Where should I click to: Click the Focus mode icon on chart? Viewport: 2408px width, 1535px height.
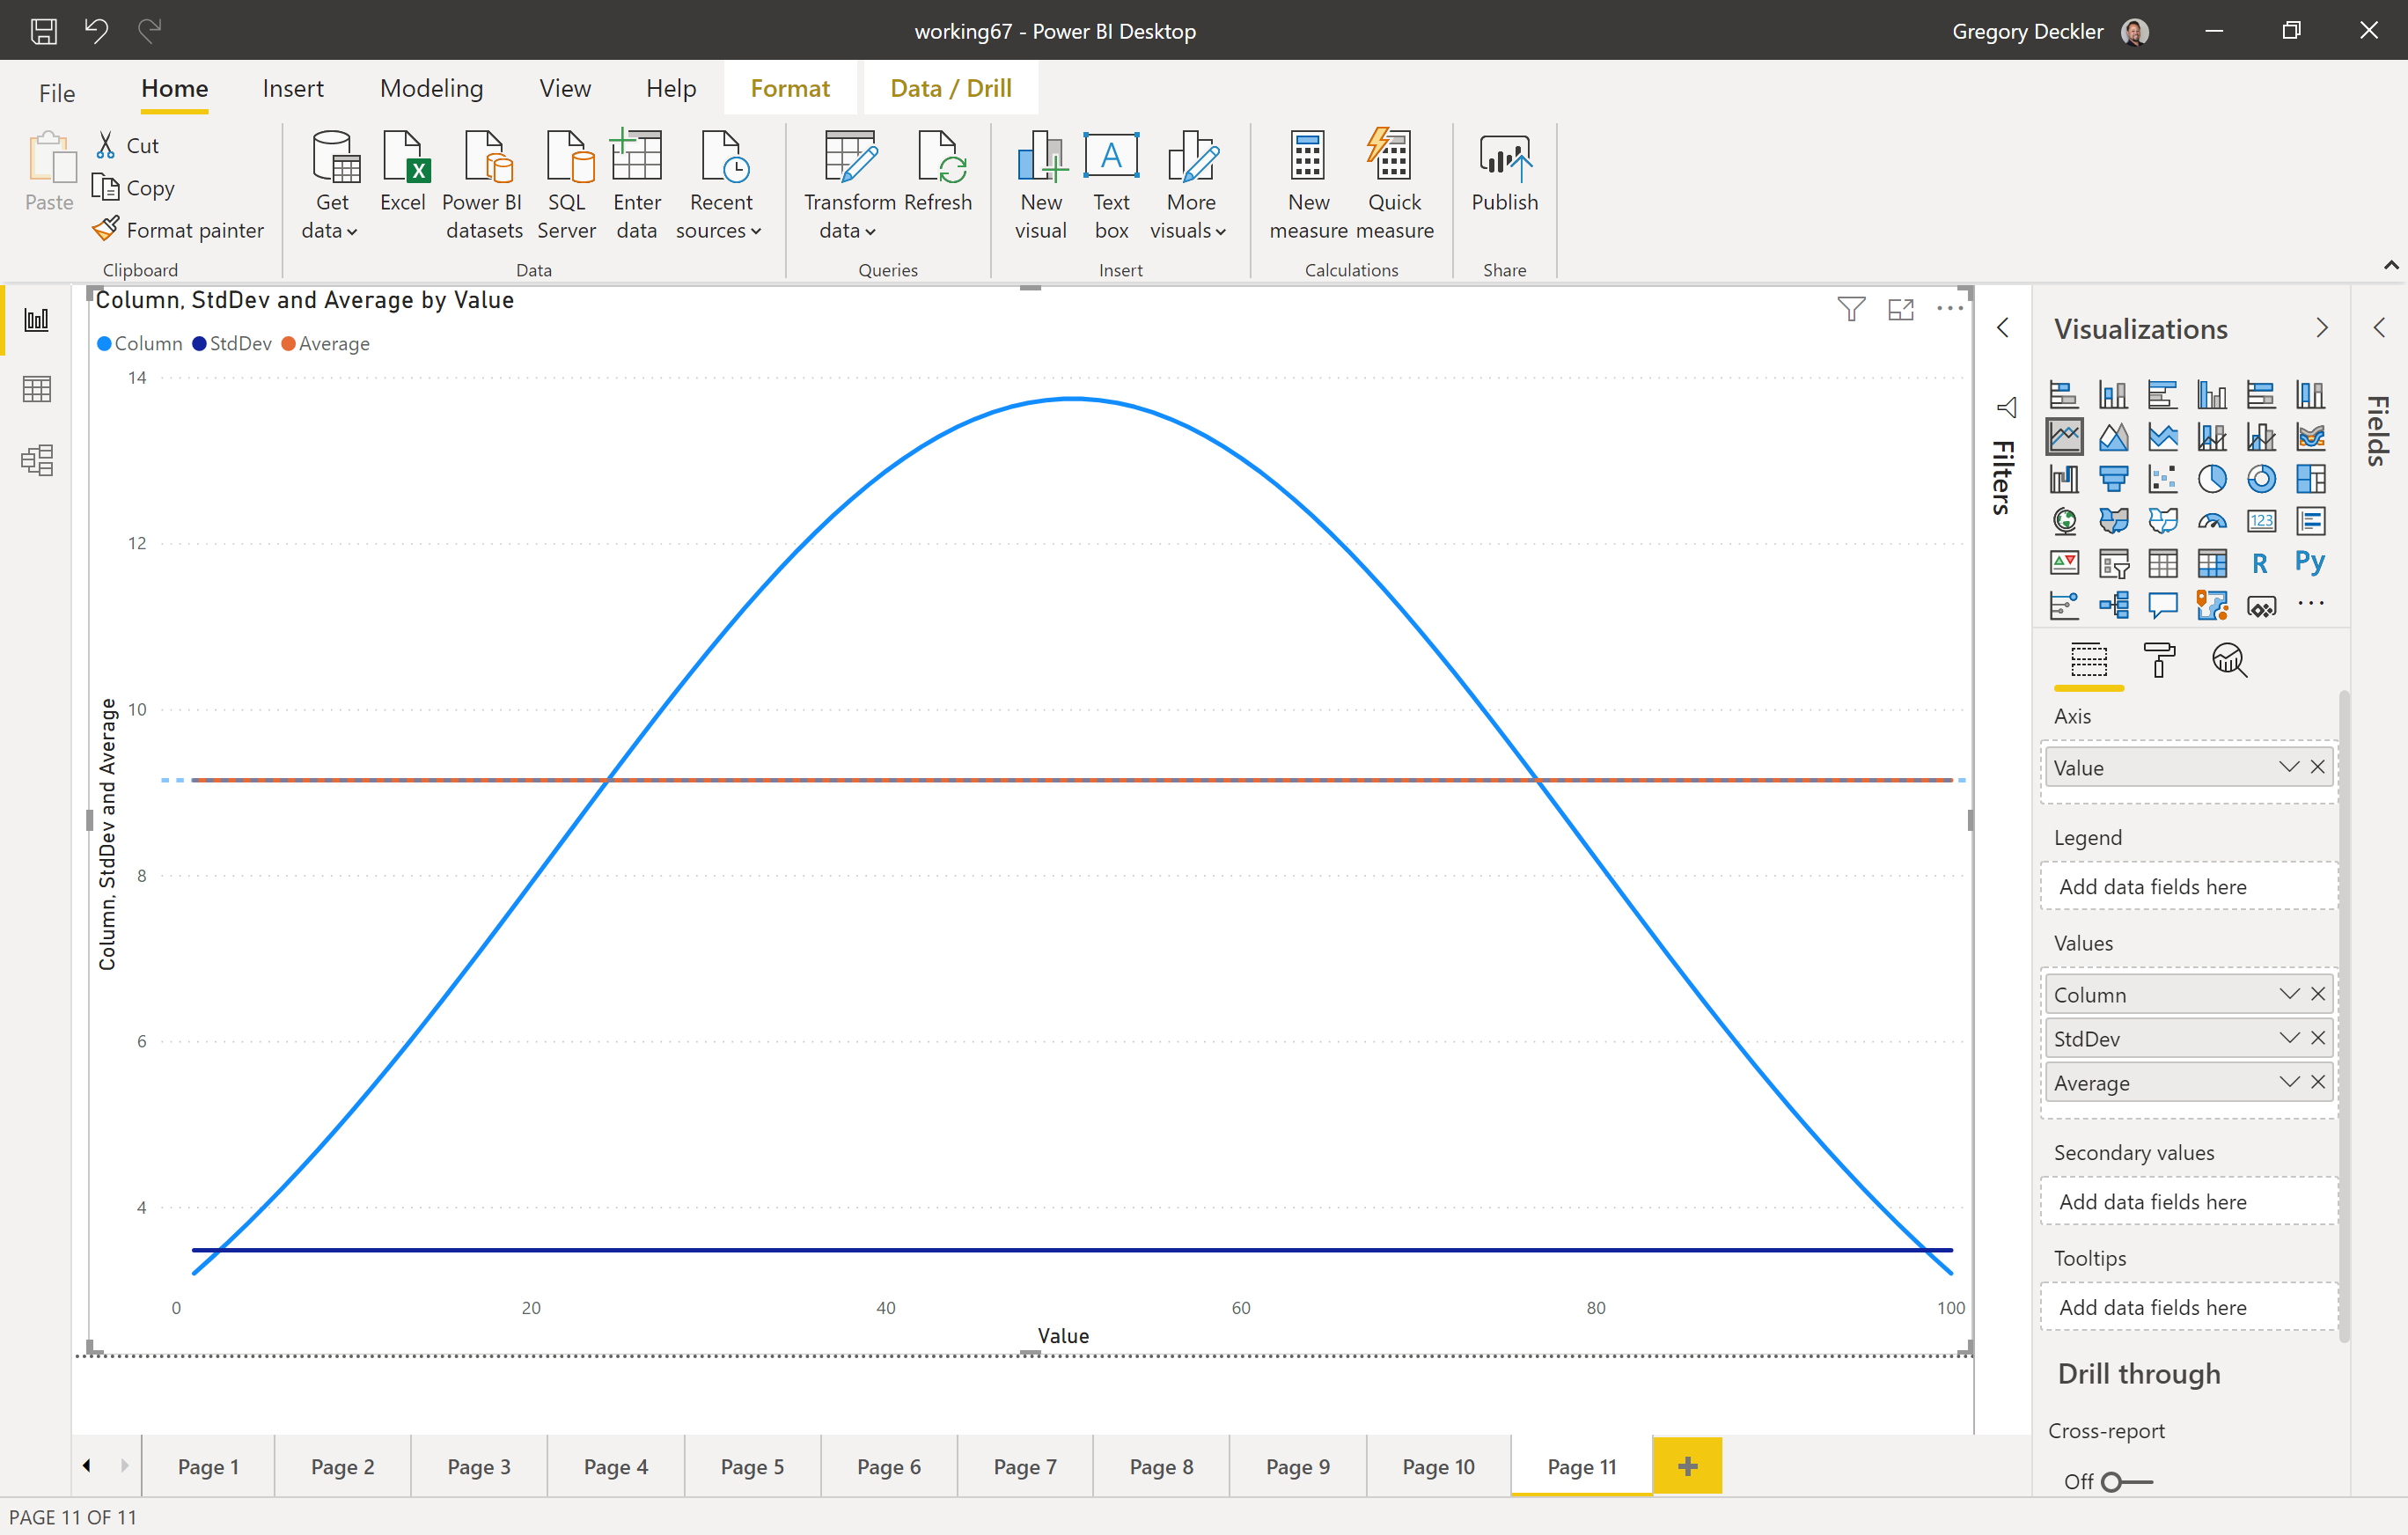pos(1901,309)
